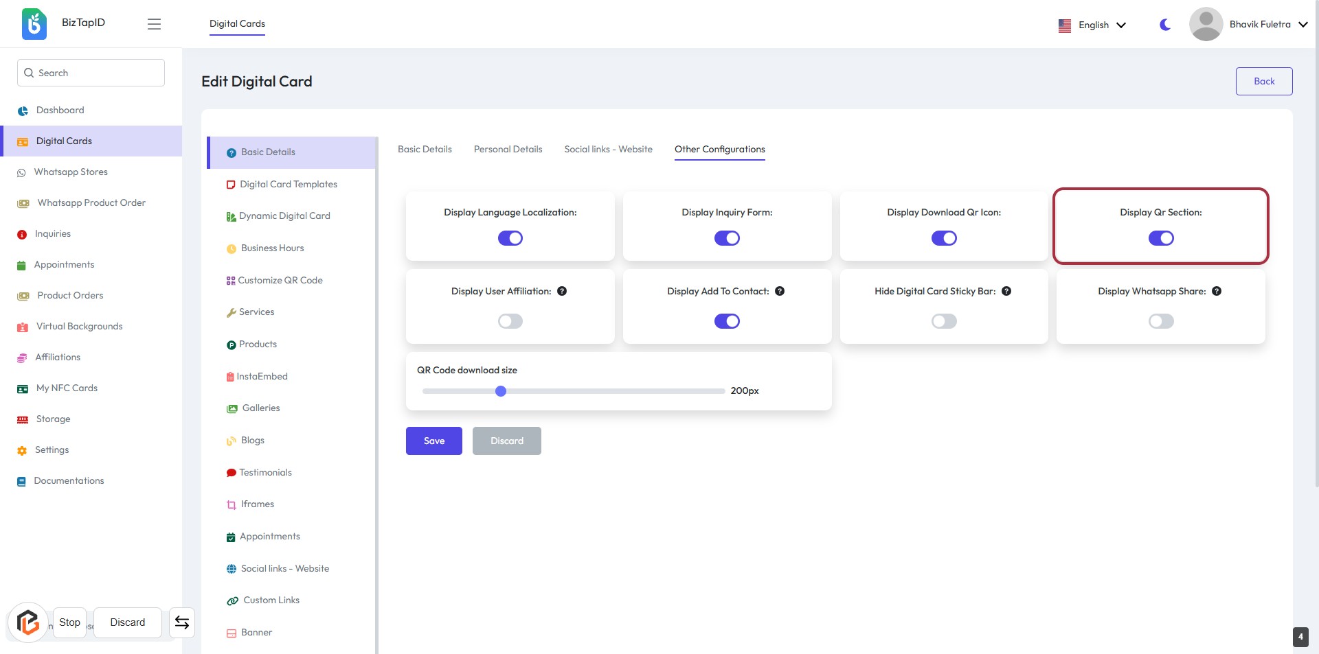Open Customize QR Code in the card menu
The image size is (1319, 654).
pyautogui.click(x=280, y=280)
